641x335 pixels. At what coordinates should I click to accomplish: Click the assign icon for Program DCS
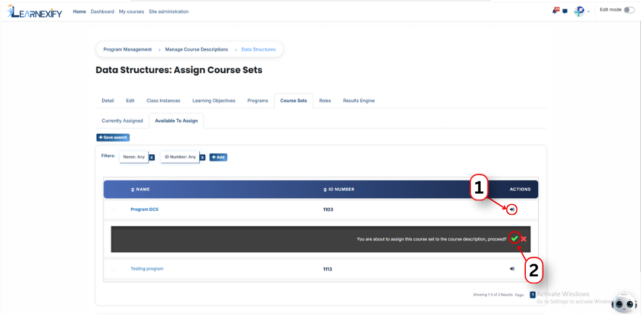pos(512,210)
